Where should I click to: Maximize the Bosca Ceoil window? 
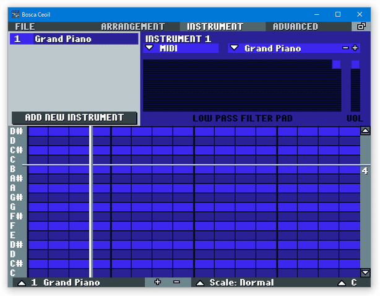338,14
